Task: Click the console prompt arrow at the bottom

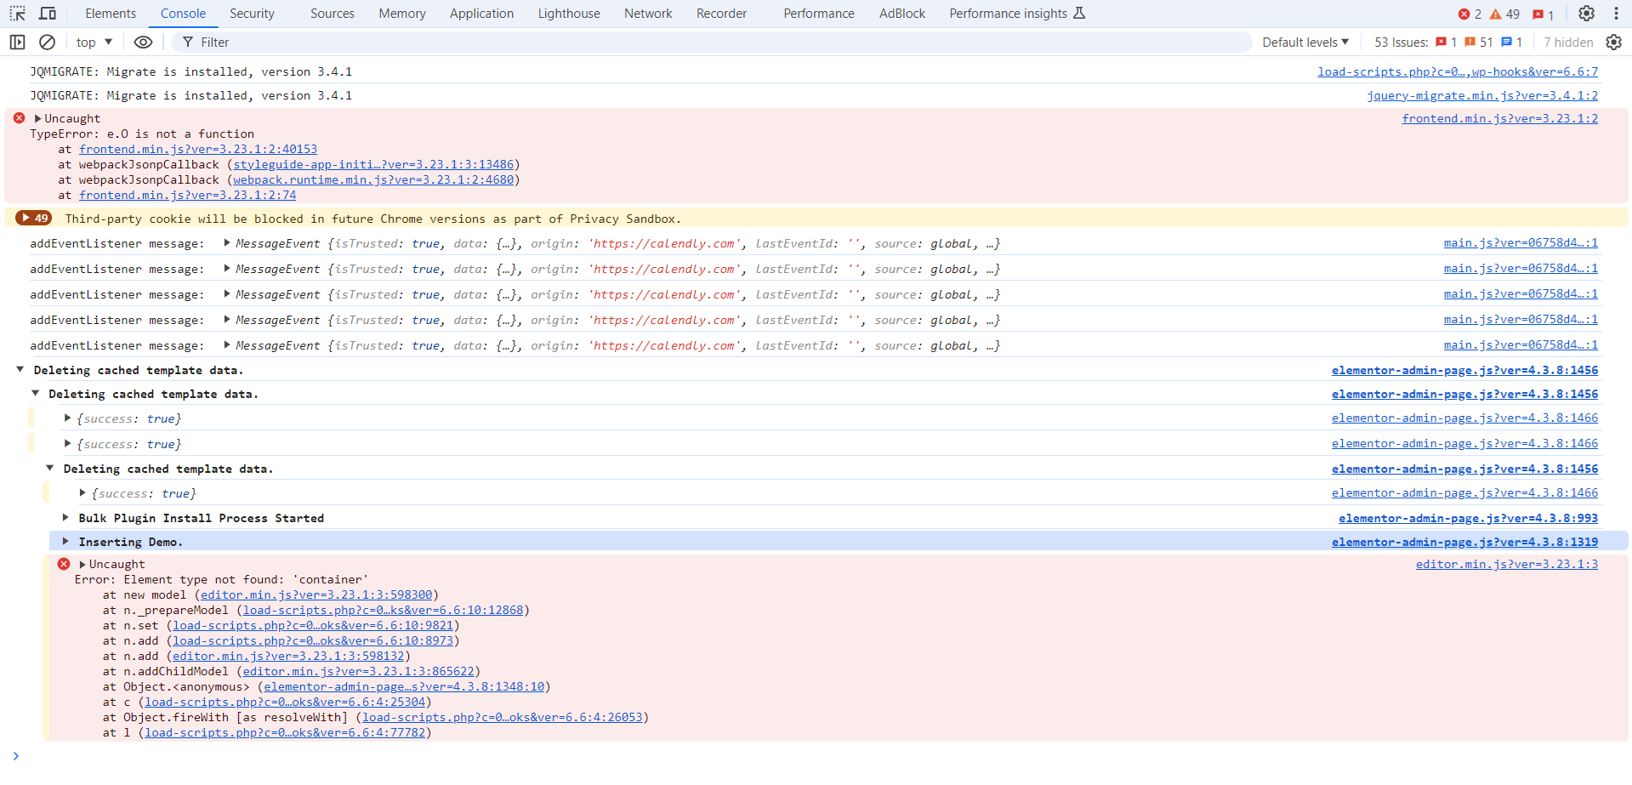Action: tap(15, 756)
